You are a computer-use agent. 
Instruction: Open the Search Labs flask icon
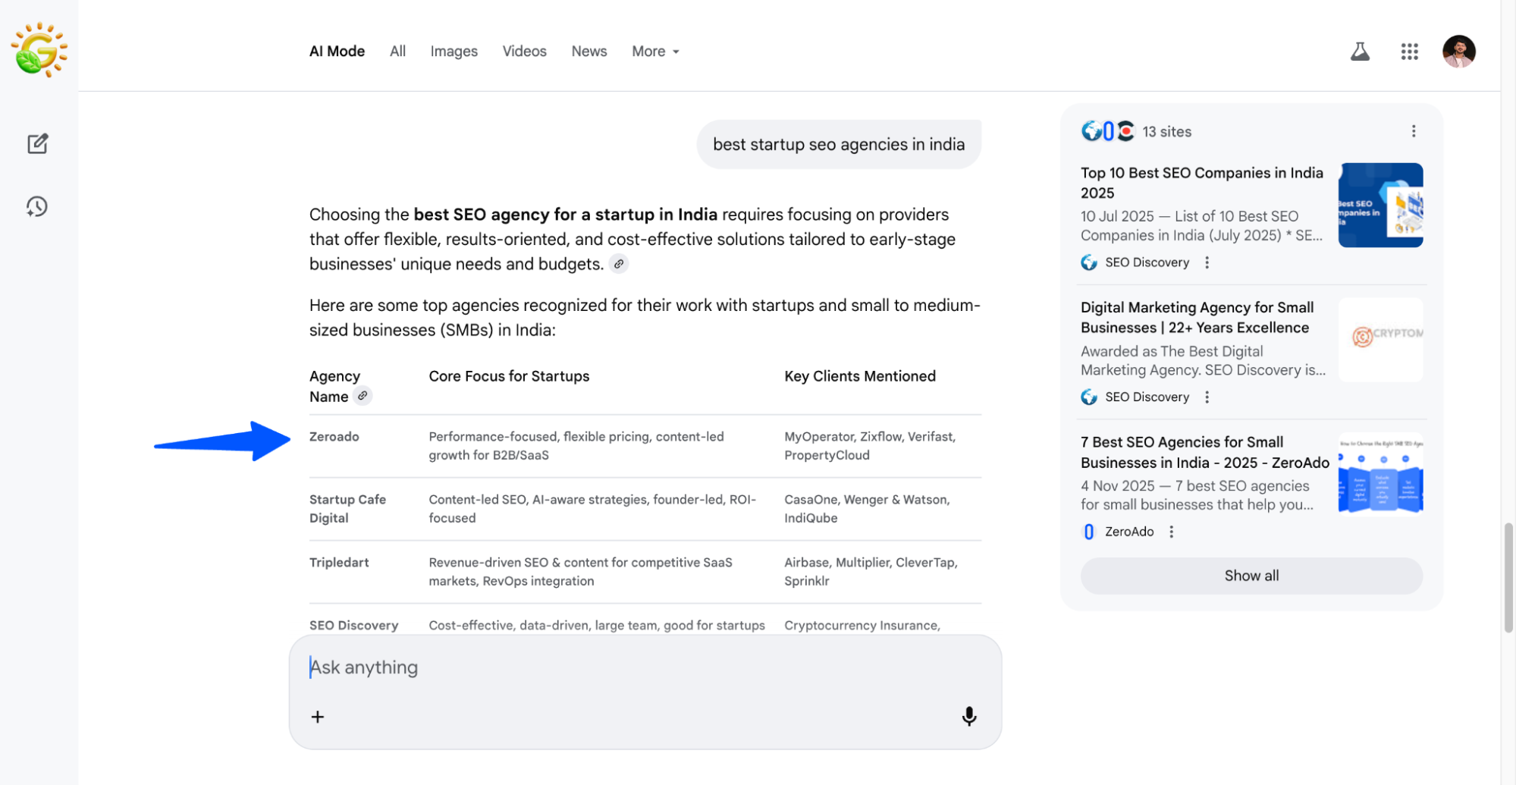coord(1360,51)
